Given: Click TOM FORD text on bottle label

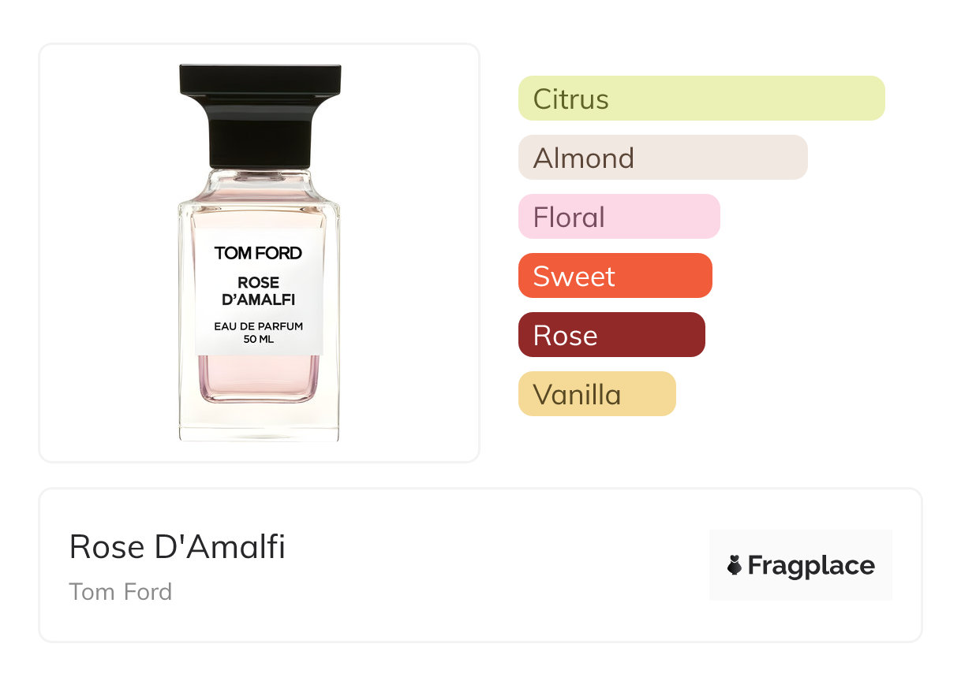Looking at the screenshot, I should tap(258, 253).
